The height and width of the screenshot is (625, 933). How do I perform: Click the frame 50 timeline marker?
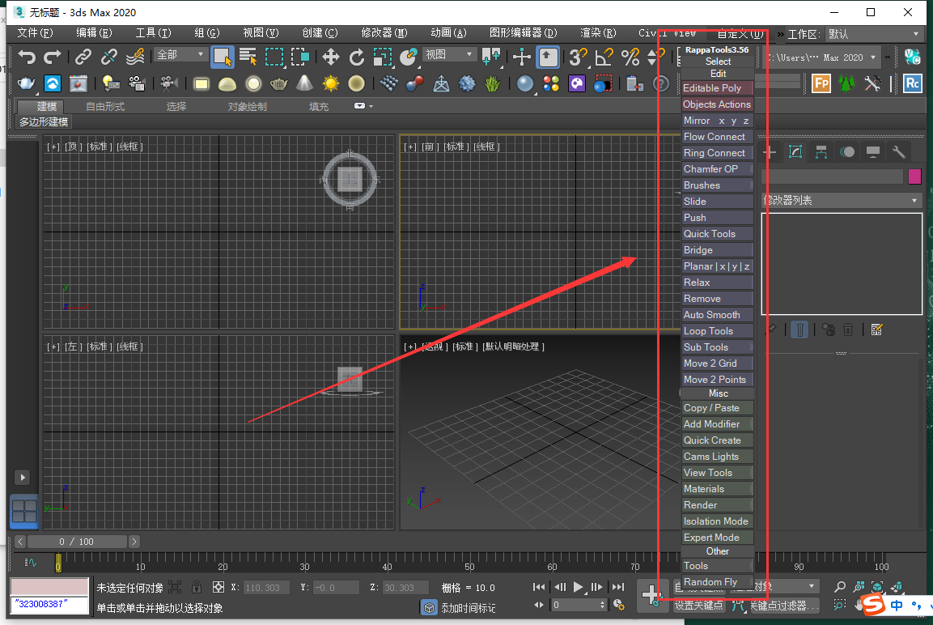(469, 565)
